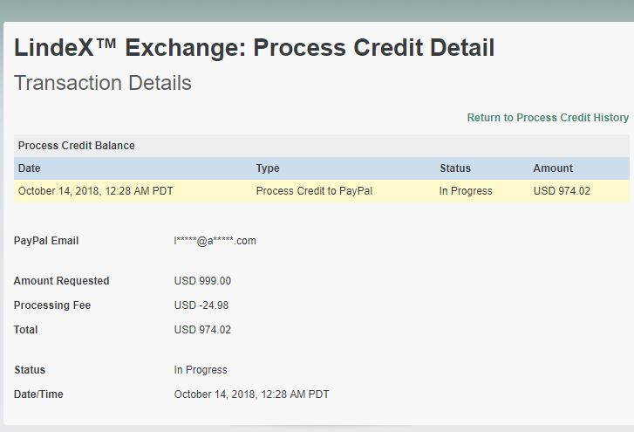The height and width of the screenshot is (432, 634).
Task: Click the Transaction Details subheading
Action: pyautogui.click(x=103, y=84)
